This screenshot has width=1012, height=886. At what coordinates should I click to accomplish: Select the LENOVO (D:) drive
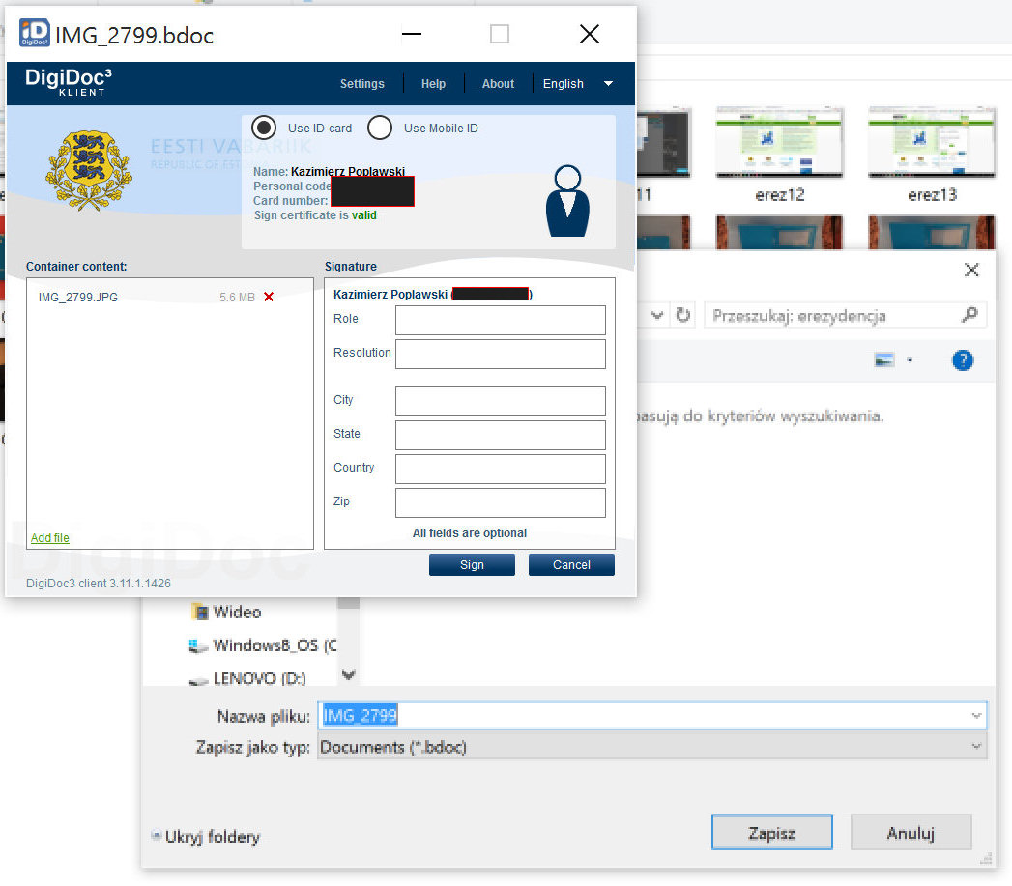coord(258,678)
